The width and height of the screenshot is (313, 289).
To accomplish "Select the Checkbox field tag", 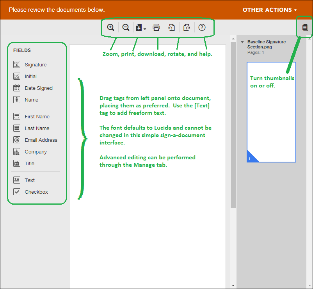I will pyautogui.click(x=36, y=192).
